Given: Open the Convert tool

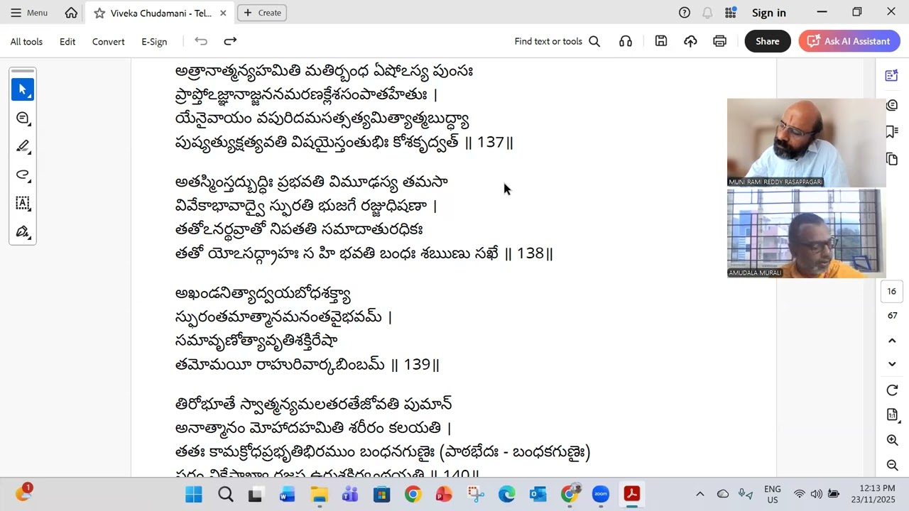Looking at the screenshot, I should 108,42.
